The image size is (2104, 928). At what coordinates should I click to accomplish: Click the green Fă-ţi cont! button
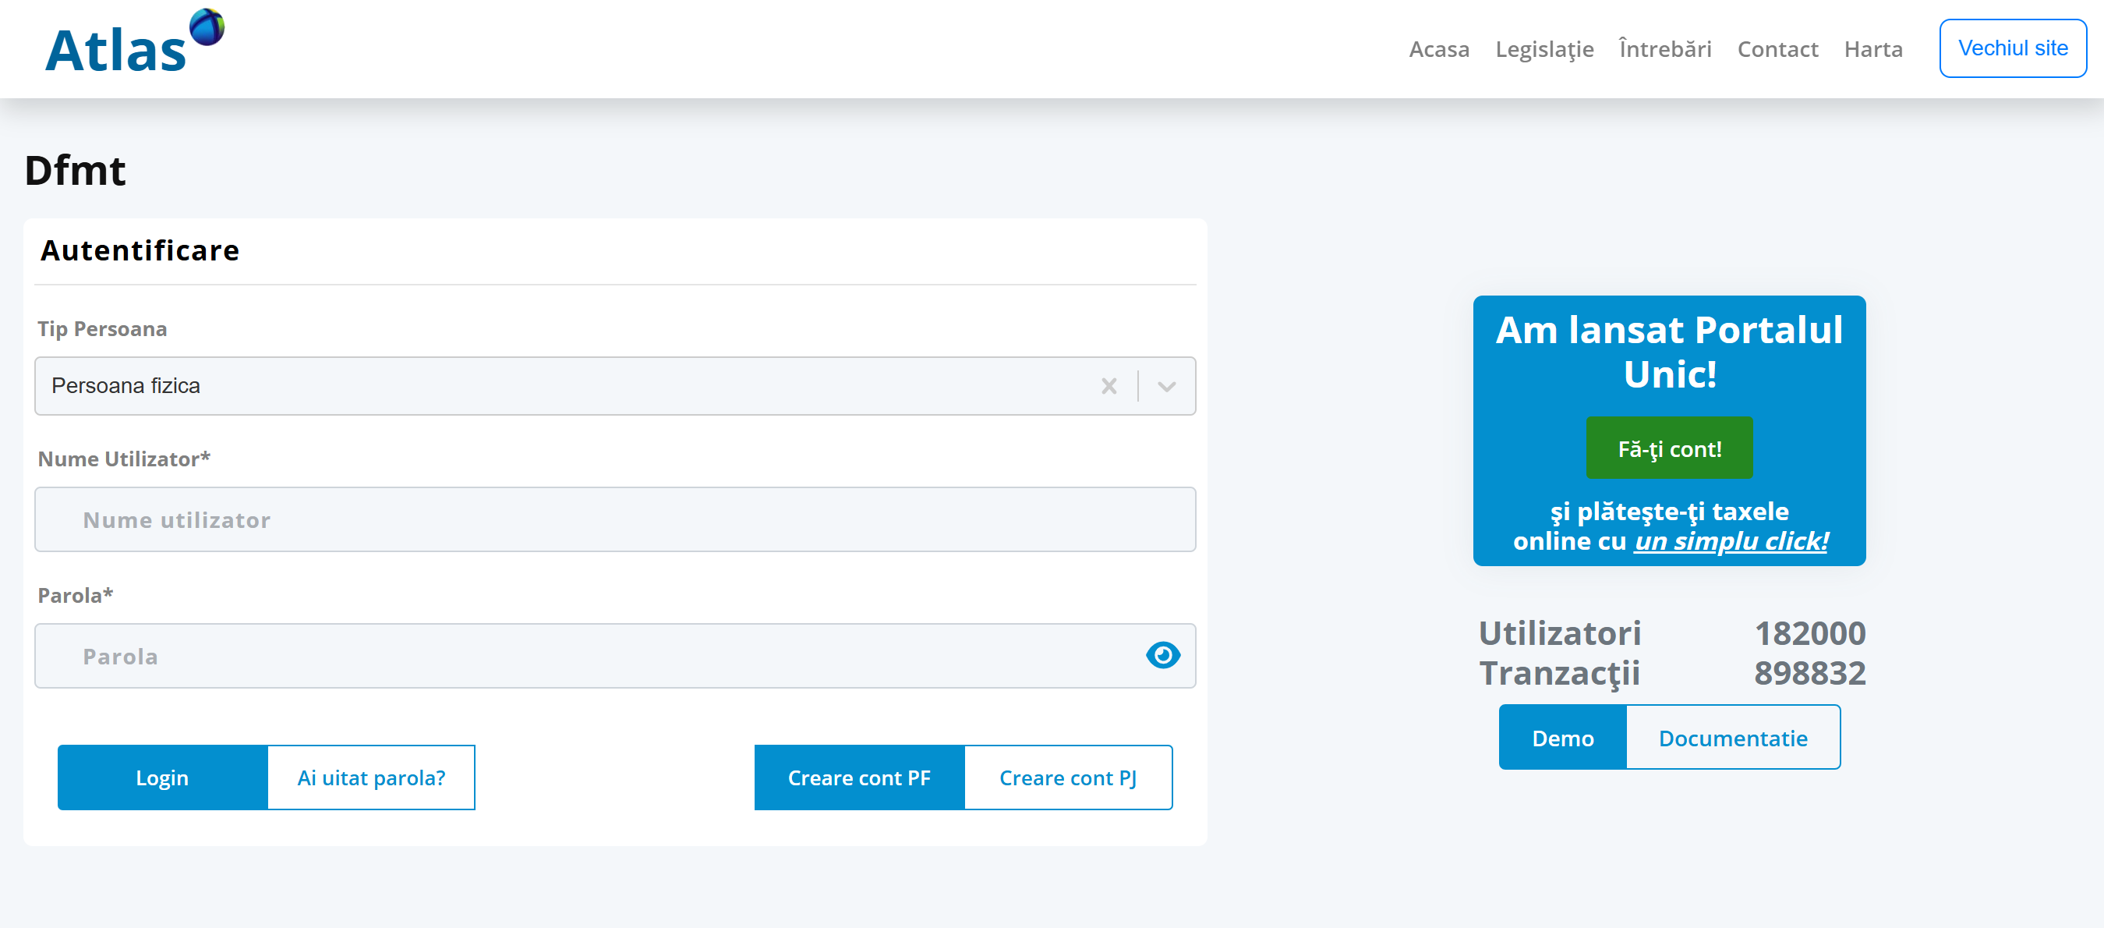pyautogui.click(x=1669, y=448)
